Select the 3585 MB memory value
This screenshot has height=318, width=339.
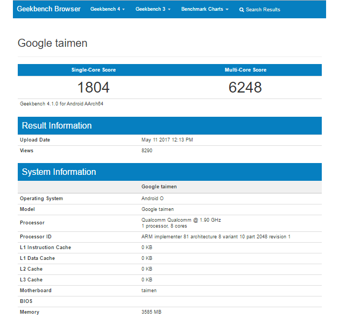[x=151, y=312]
